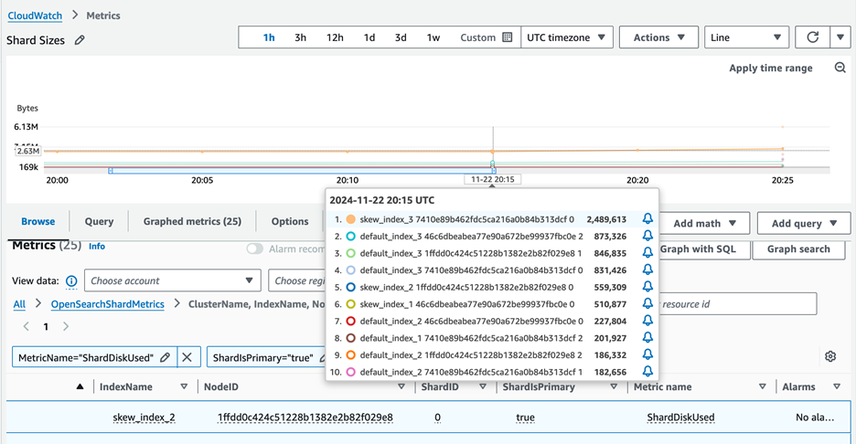856x444 pixels.
Task: Remove the MetricName ShardDiskUsed filter
Action: coord(187,357)
